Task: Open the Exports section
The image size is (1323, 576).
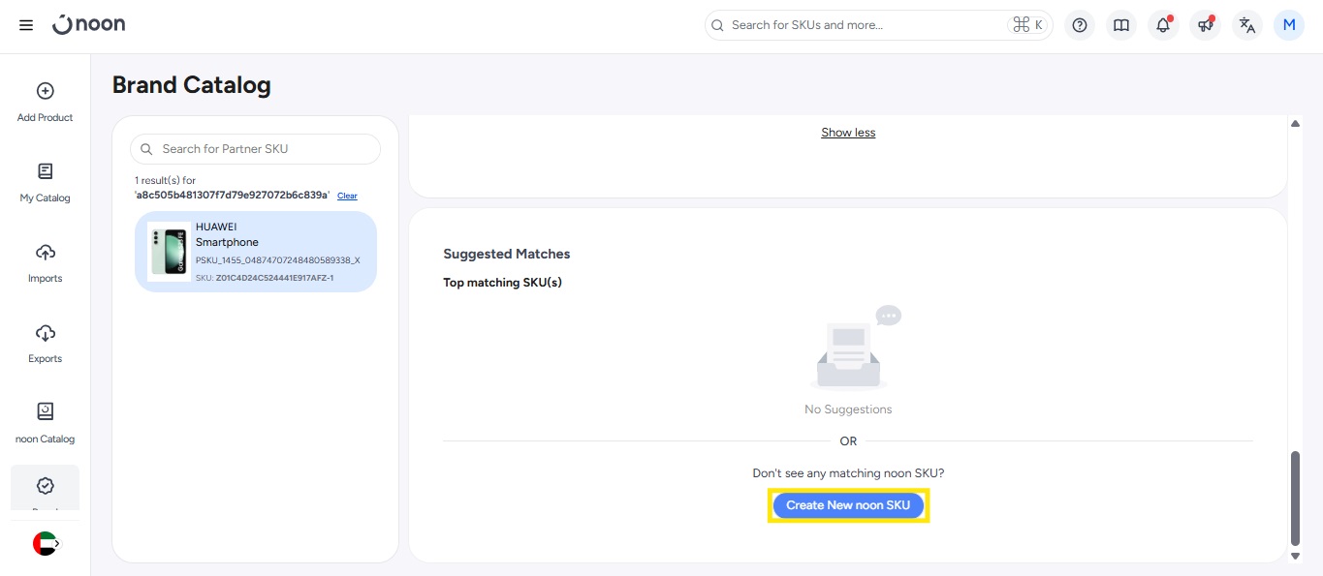Action: point(45,343)
